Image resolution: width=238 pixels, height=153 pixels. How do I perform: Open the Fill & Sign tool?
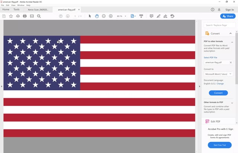coord(165,16)
